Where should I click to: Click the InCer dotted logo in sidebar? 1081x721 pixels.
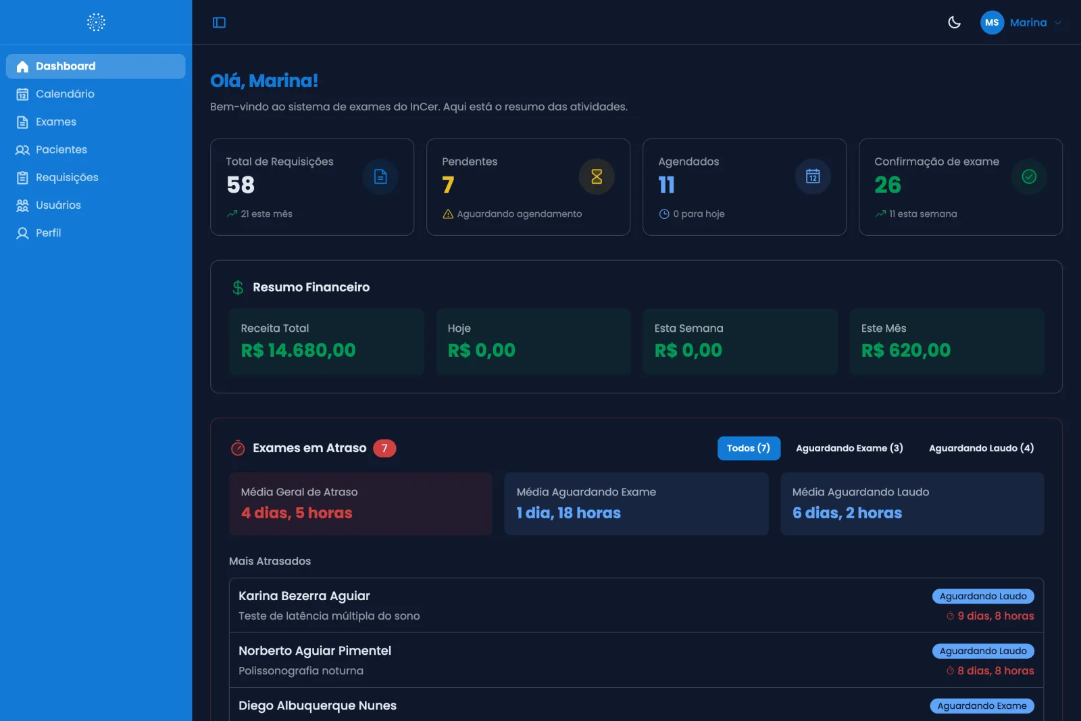point(96,22)
